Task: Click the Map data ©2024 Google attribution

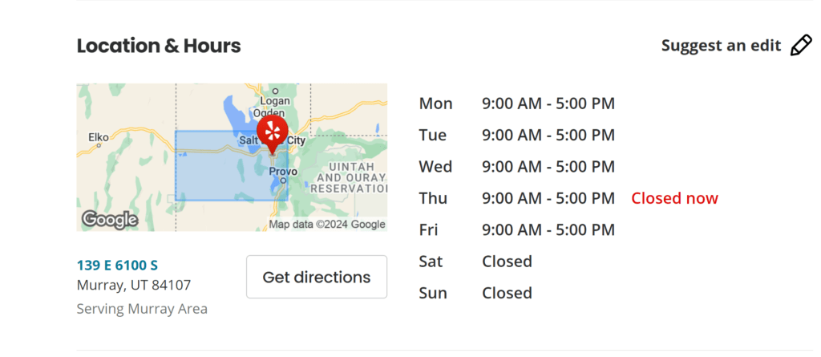Action: [x=327, y=225]
